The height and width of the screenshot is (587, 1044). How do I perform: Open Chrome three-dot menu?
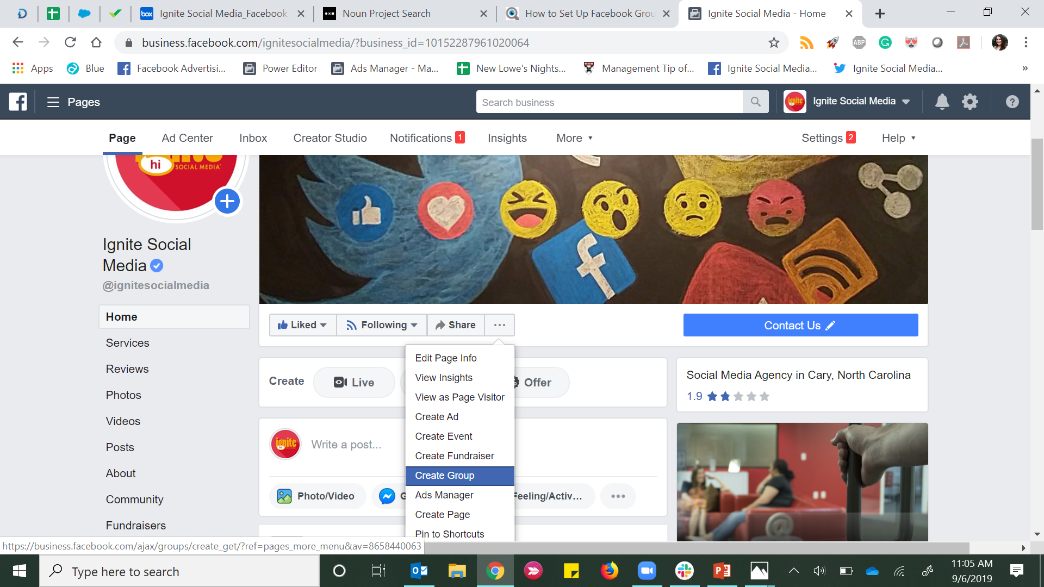coord(1026,42)
